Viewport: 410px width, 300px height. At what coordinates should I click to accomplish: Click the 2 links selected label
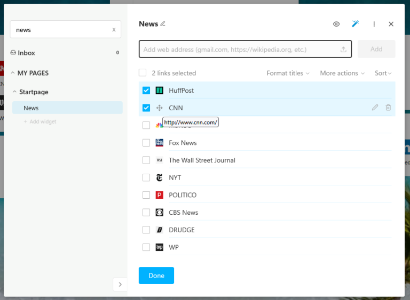pyautogui.click(x=174, y=73)
